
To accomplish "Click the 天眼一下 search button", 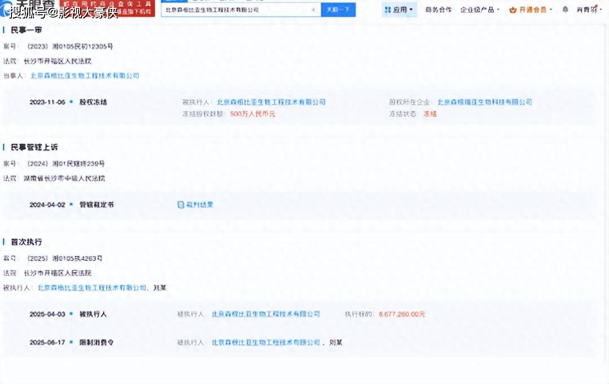I will (x=339, y=9).
